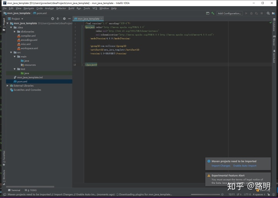Screen dimensions: 278x198
Task: Select encodings.xml file
Action: [x=27, y=40]
